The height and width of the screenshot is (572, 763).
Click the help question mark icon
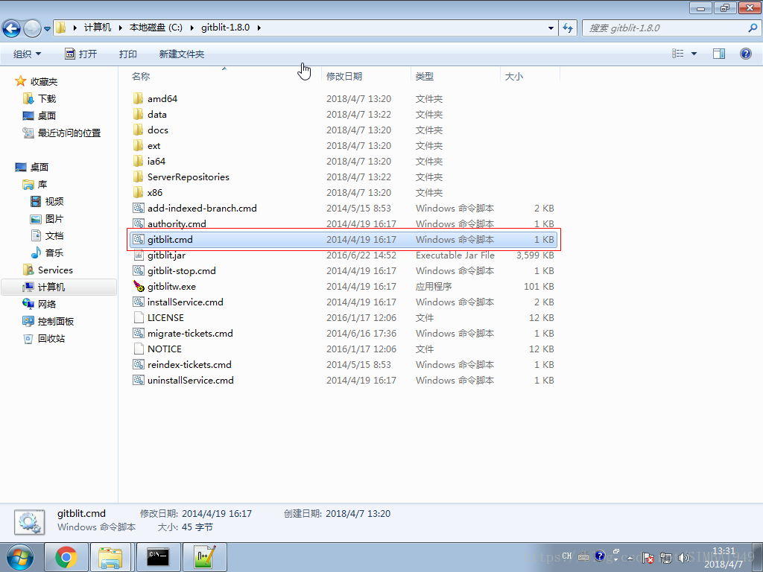(x=745, y=54)
